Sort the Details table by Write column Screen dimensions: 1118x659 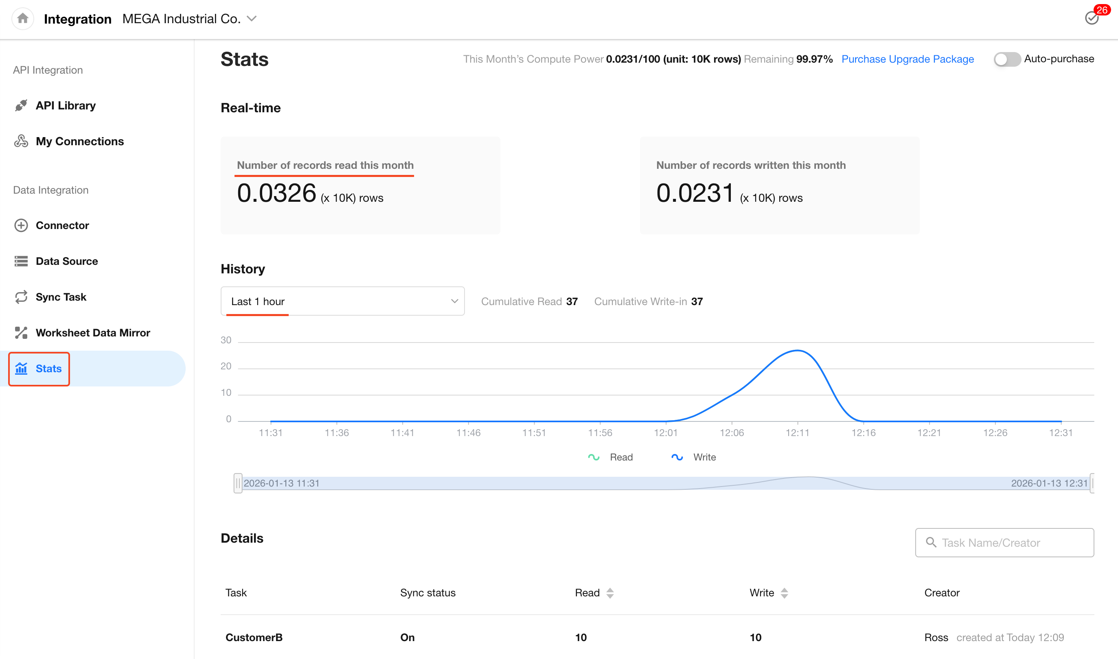pos(784,593)
